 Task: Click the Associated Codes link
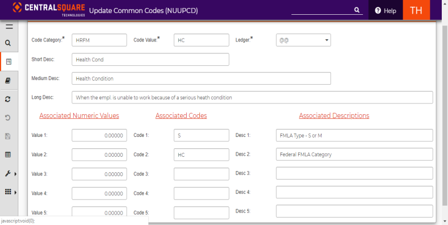pyautogui.click(x=181, y=116)
